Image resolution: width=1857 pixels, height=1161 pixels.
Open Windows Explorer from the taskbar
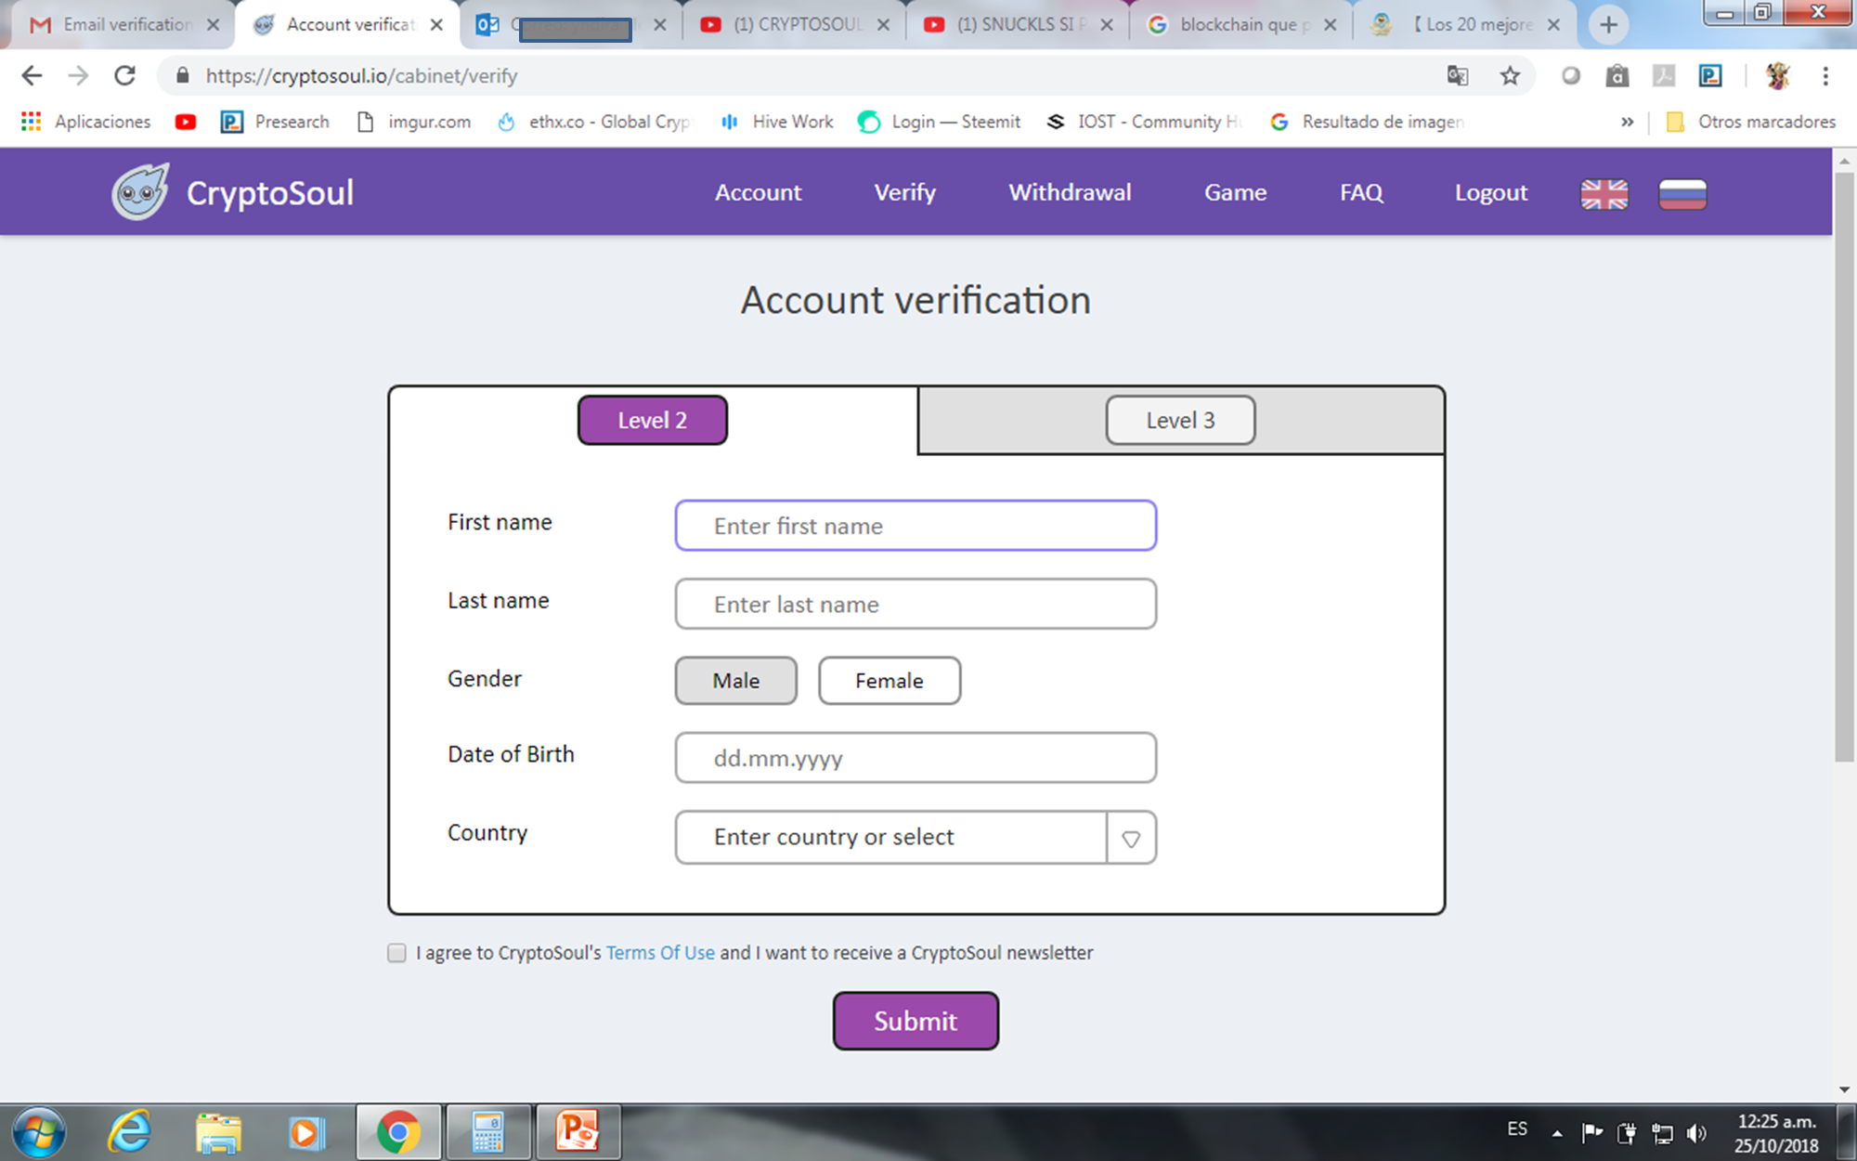pyautogui.click(x=218, y=1132)
